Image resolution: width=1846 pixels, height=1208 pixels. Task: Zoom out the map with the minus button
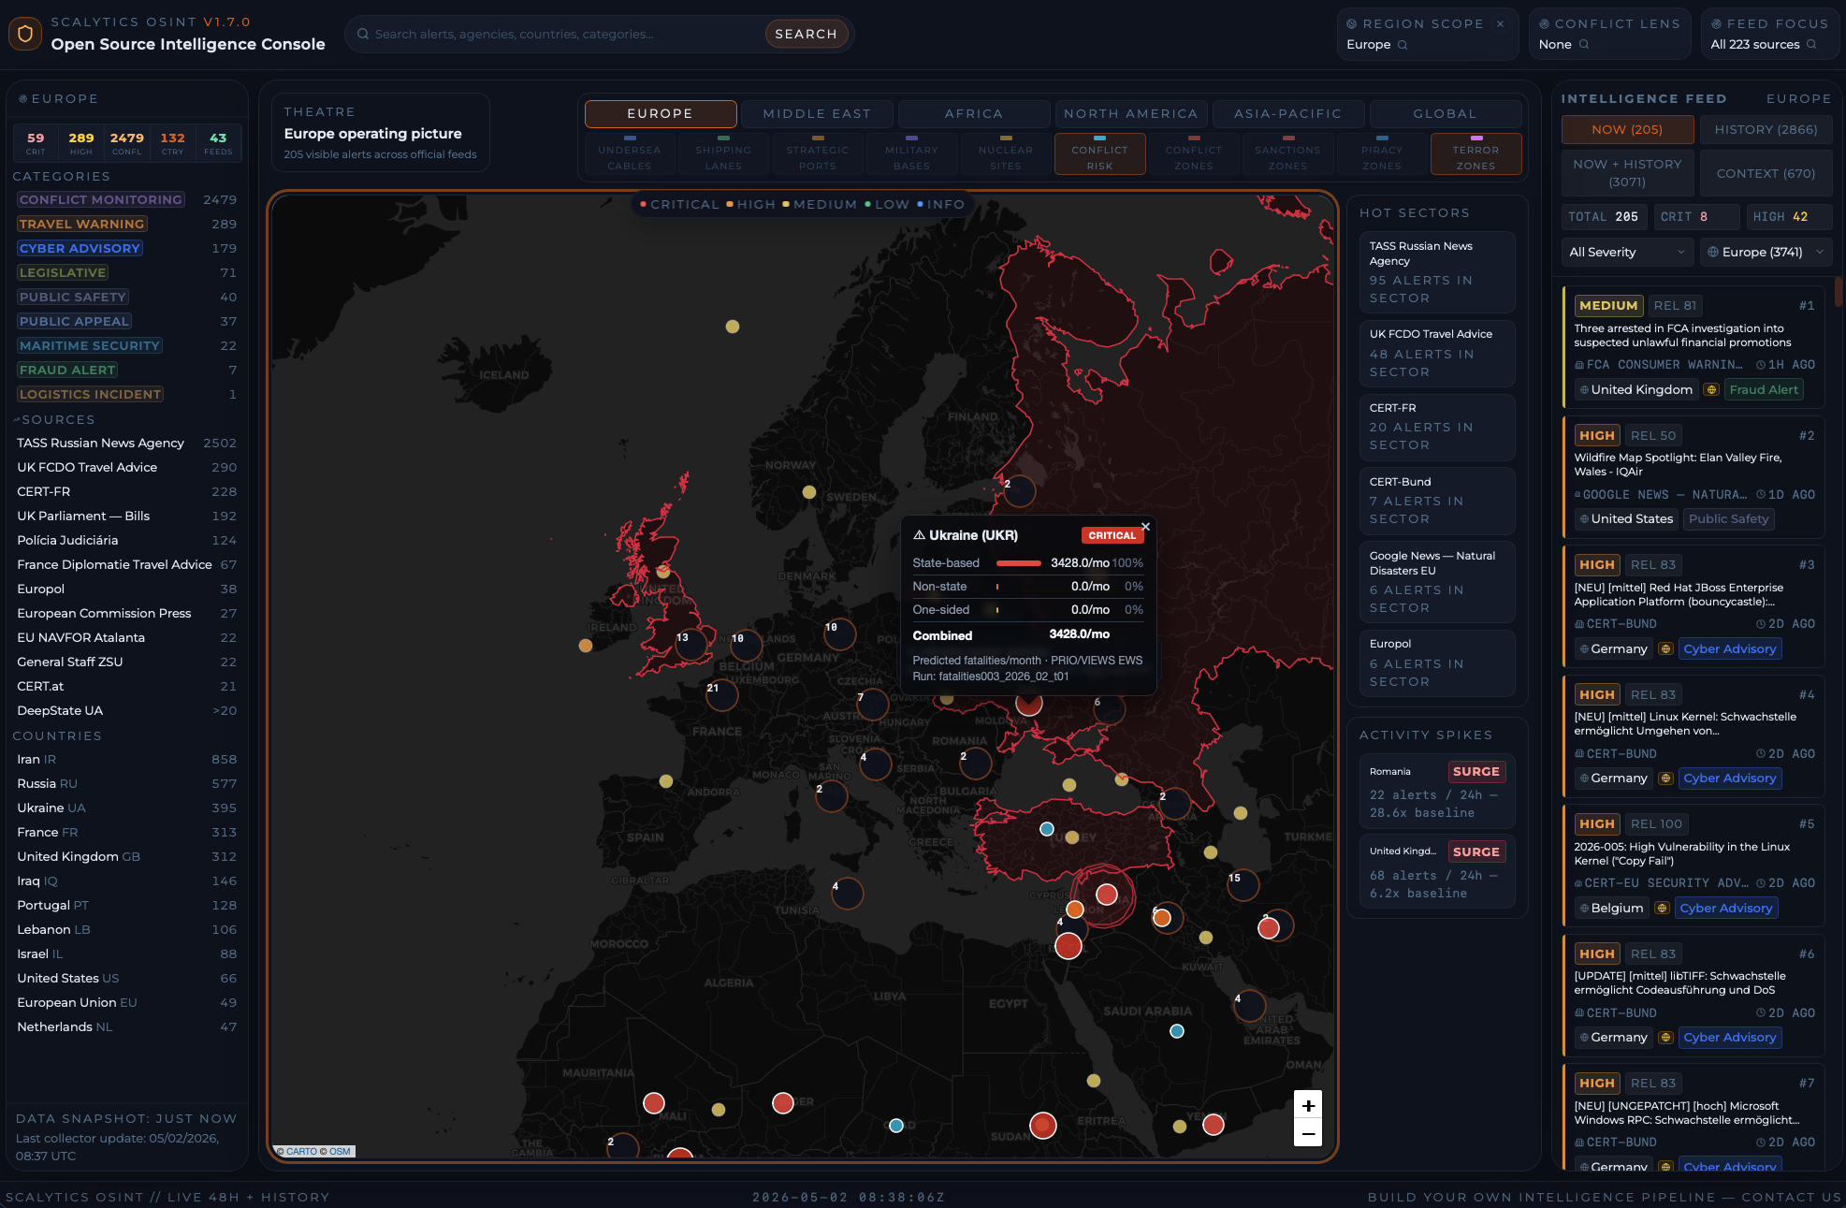pyautogui.click(x=1308, y=1133)
